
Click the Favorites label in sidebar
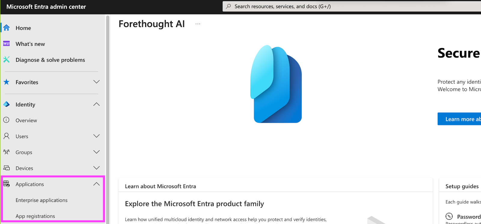[27, 82]
